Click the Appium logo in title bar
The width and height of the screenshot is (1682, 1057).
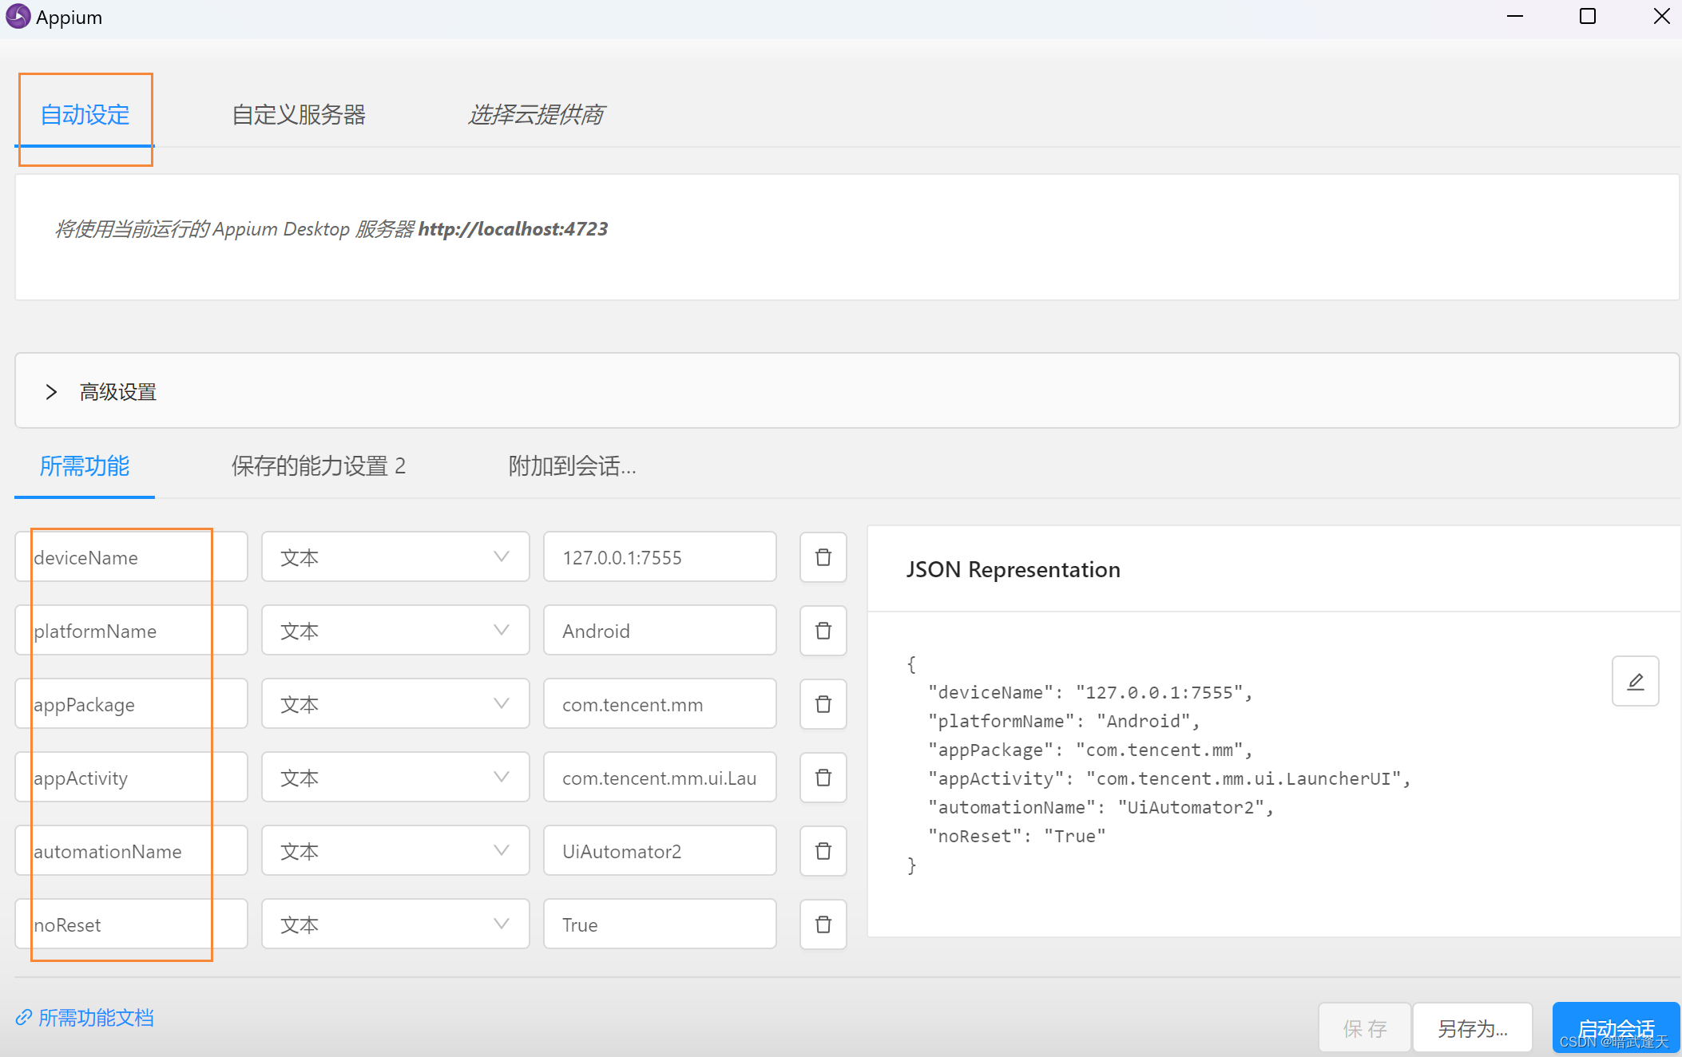tap(18, 17)
